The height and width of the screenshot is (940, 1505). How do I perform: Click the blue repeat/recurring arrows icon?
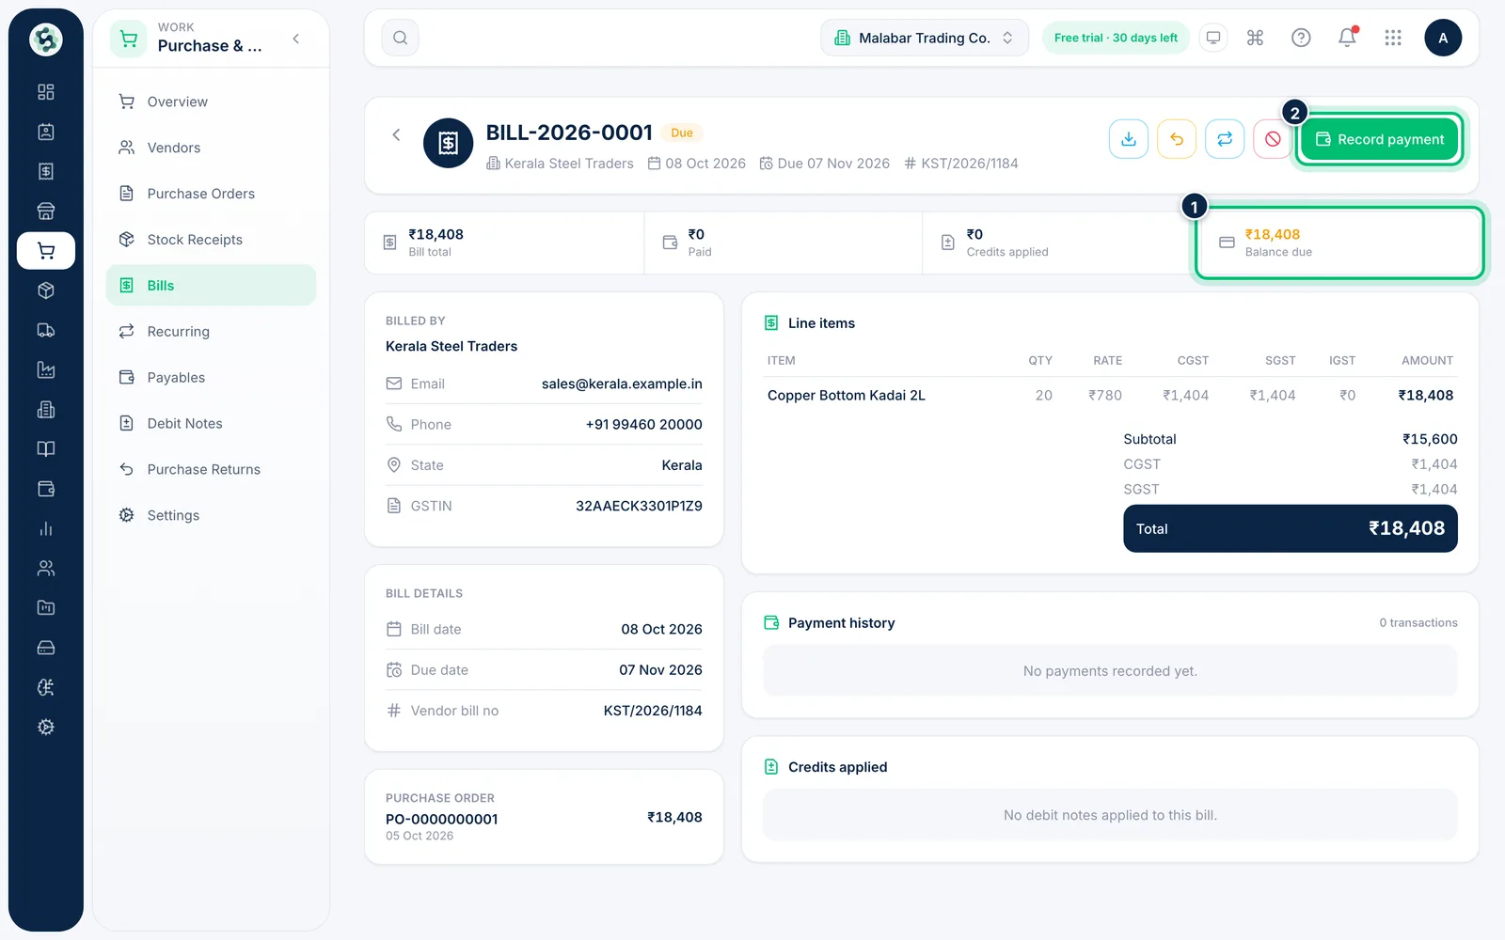click(1225, 139)
